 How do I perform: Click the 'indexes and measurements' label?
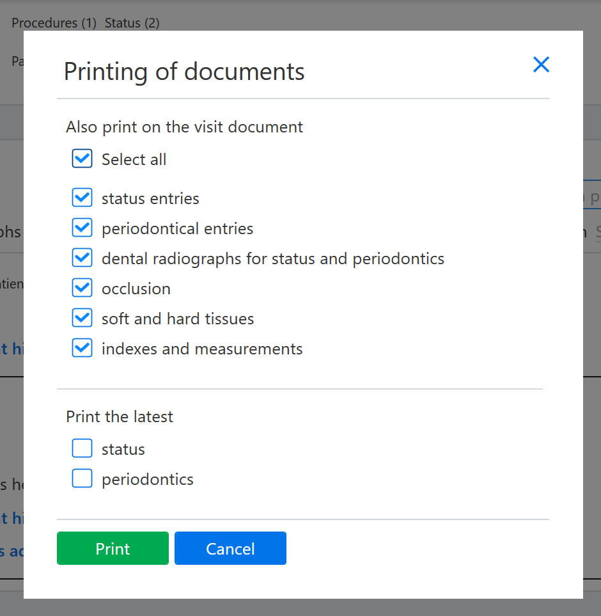point(202,349)
